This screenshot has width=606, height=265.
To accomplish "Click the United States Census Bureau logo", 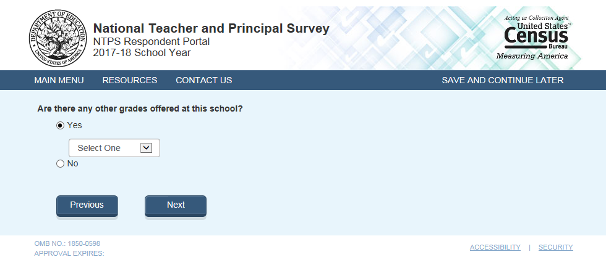I will (536, 38).
